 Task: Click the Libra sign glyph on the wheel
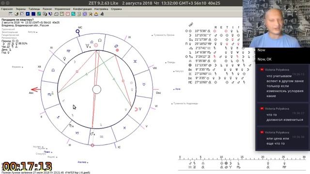tap(53, 70)
